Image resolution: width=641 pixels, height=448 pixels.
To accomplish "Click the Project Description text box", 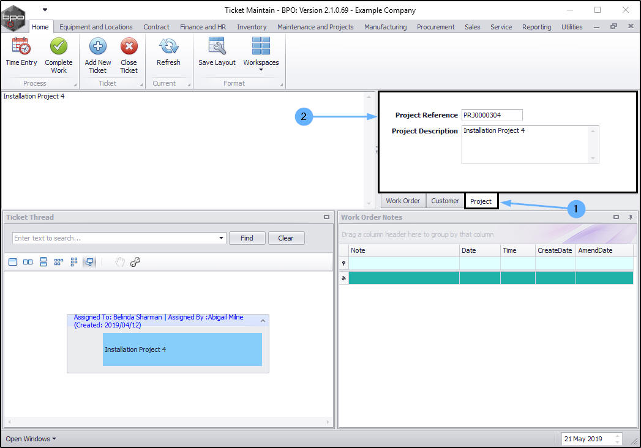I will [x=530, y=144].
